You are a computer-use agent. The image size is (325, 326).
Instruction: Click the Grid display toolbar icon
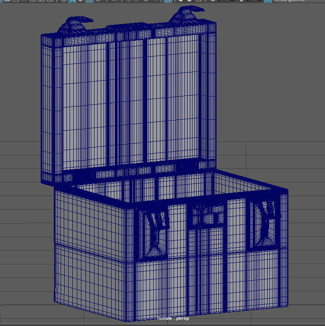point(7,1)
